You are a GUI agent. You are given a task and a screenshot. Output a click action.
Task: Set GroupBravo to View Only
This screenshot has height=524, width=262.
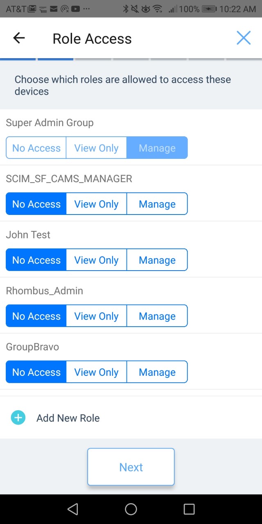coord(96,372)
